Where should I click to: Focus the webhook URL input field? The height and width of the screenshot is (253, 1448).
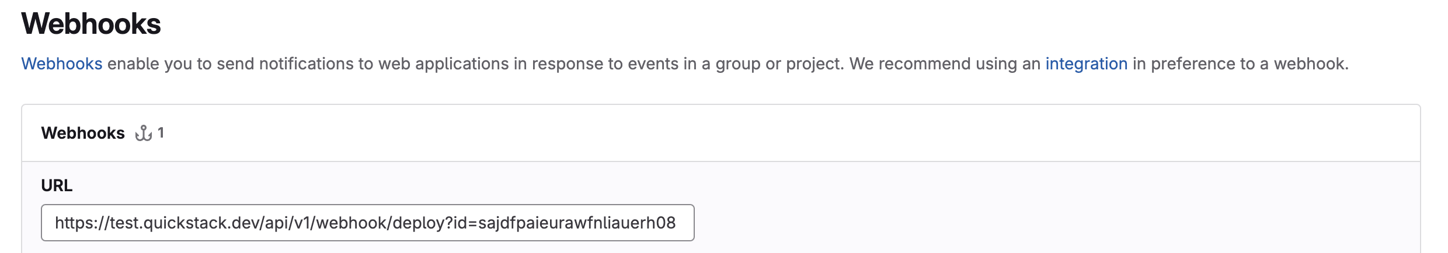367,223
